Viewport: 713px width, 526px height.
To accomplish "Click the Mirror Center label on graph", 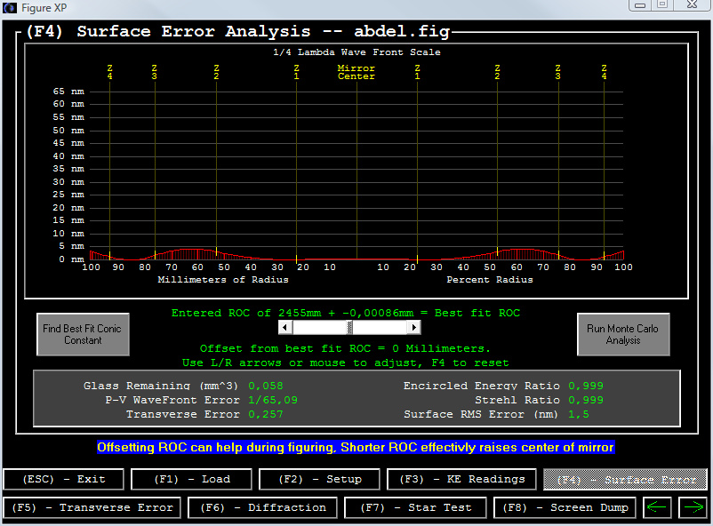I will 356,72.
